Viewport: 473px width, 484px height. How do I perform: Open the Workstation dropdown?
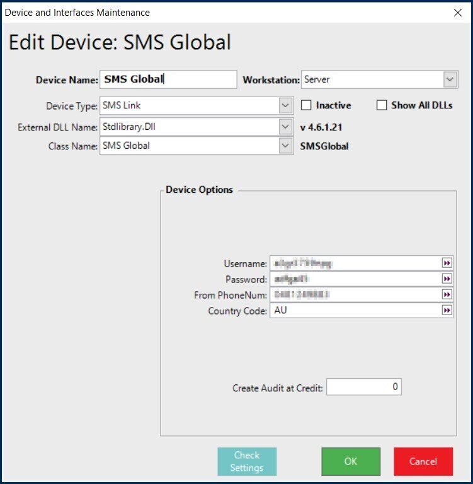click(x=450, y=80)
